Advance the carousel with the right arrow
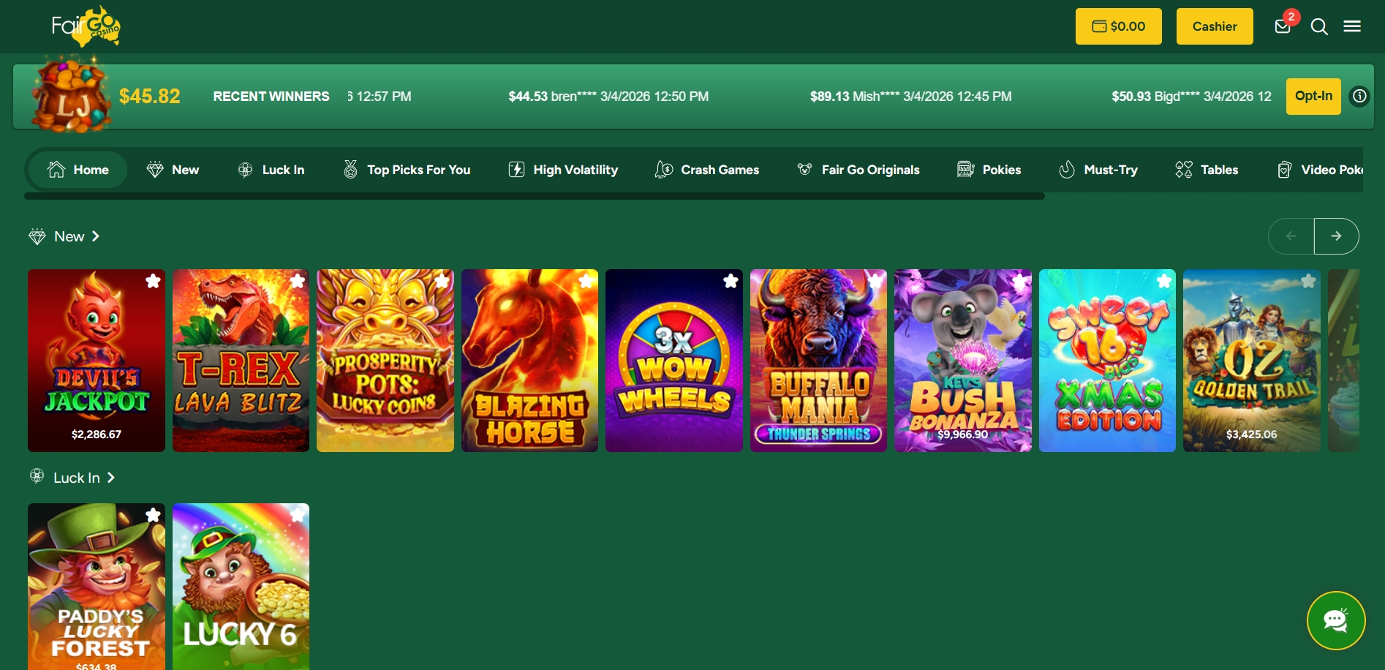The image size is (1385, 670). pos(1337,236)
